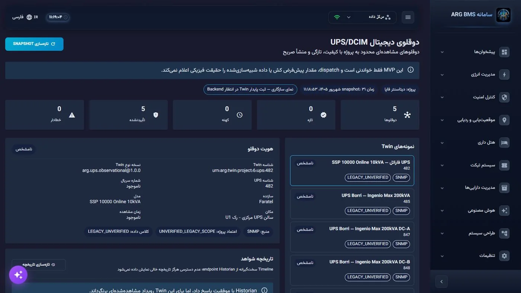Click the تازه‌سازی SNAPSHOT button
The image size is (521, 293).
tap(34, 44)
